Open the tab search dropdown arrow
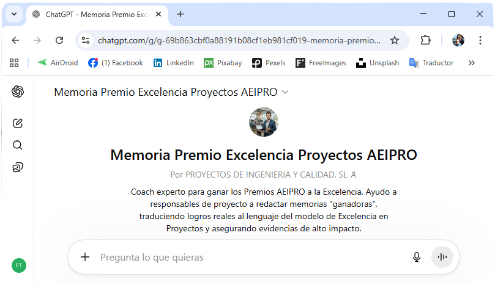Viewport: 495px width, 285px height. click(x=14, y=15)
